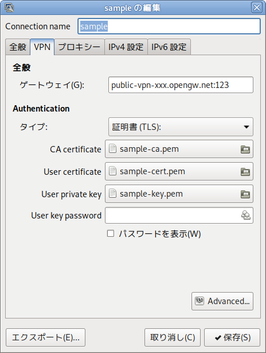The width and height of the screenshot is (266, 353).
Task: Switch to the IPv6 設定 tab
Action: point(169,47)
